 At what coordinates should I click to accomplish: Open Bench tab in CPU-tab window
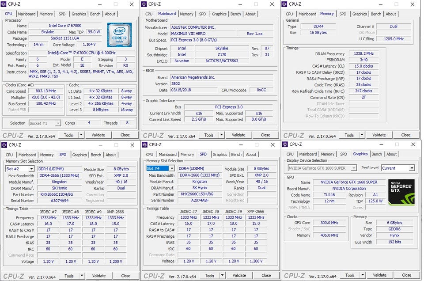pos(95,14)
